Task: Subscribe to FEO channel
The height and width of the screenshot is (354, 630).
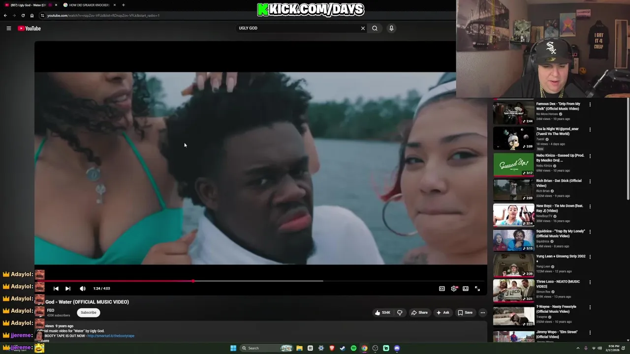Action: [x=89, y=313]
